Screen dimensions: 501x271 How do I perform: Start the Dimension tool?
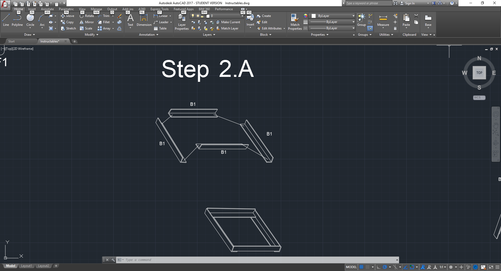(x=144, y=20)
